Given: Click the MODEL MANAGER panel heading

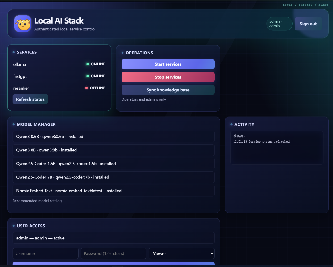Looking at the screenshot, I should pyautogui.click(x=36, y=124).
